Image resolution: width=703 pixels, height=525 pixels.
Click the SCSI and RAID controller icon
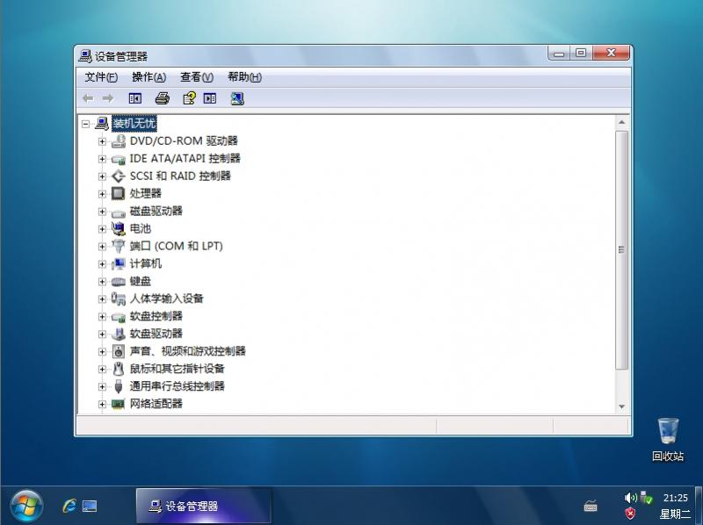click(119, 176)
